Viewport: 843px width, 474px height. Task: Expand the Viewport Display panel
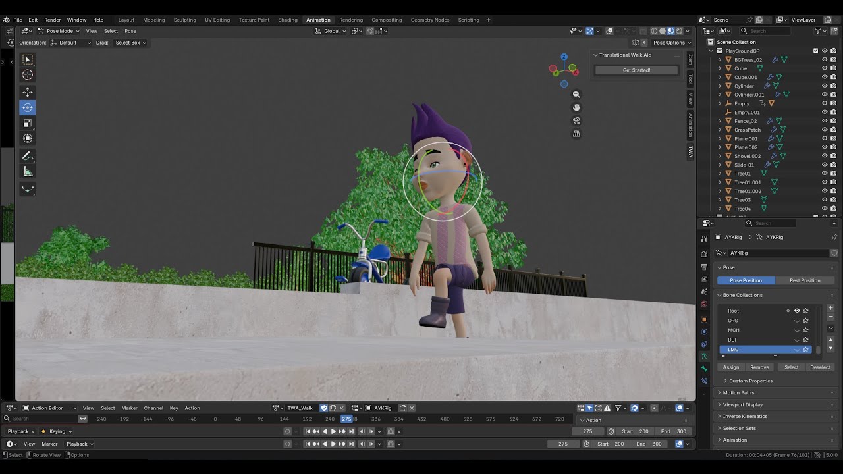pyautogui.click(x=775, y=404)
